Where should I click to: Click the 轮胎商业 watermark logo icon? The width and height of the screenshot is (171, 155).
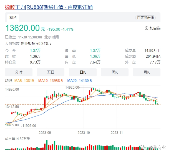click(x=144, y=147)
